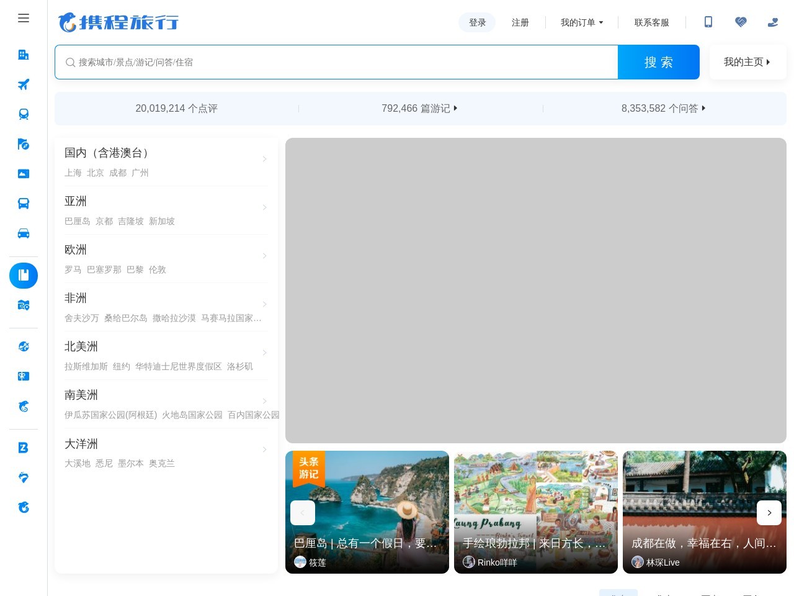
Task: Click the next carousel arrow
Action: tap(769, 513)
